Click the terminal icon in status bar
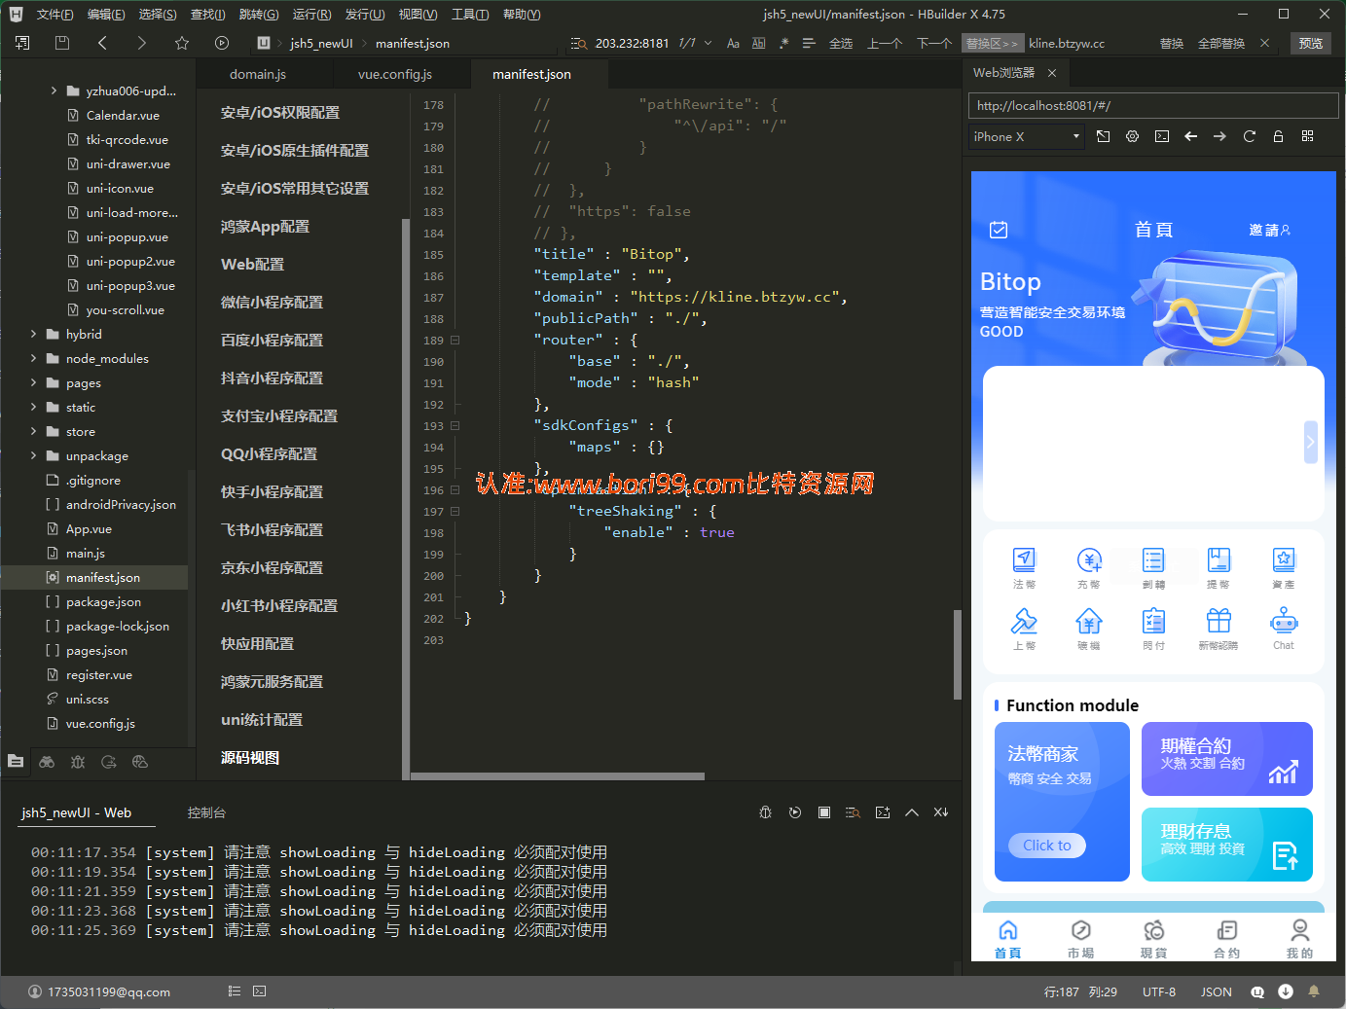This screenshot has width=1346, height=1009. click(x=260, y=991)
